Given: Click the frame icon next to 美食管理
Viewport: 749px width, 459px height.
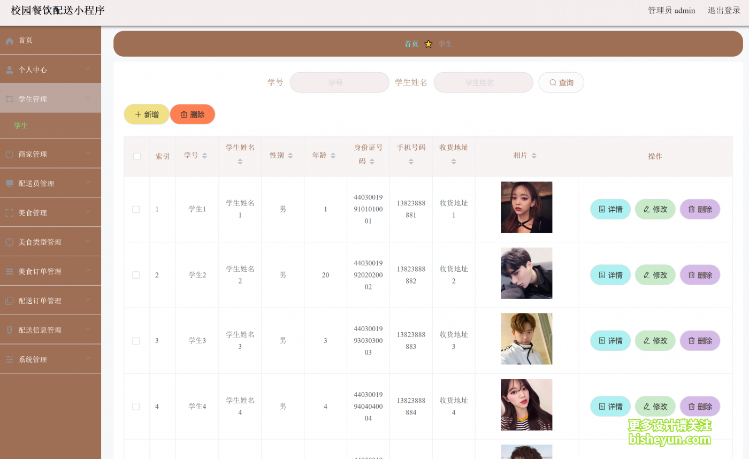Looking at the screenshot, I should coord(9,213).
